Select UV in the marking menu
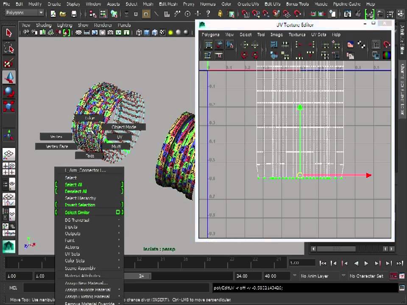The width and height of the screenshot is (407, 305). pyautogui.click(x=120, y=137)
